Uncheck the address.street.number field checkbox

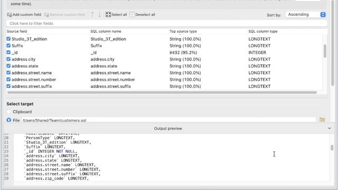pos(8,79)
